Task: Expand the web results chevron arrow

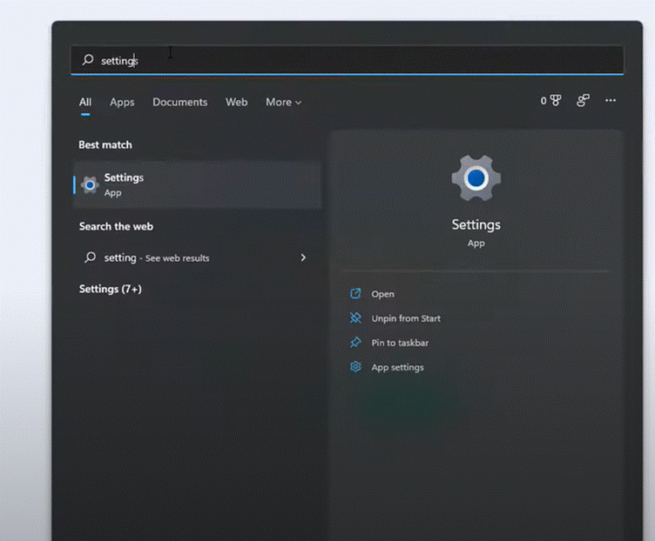Action: click(303, 257)
